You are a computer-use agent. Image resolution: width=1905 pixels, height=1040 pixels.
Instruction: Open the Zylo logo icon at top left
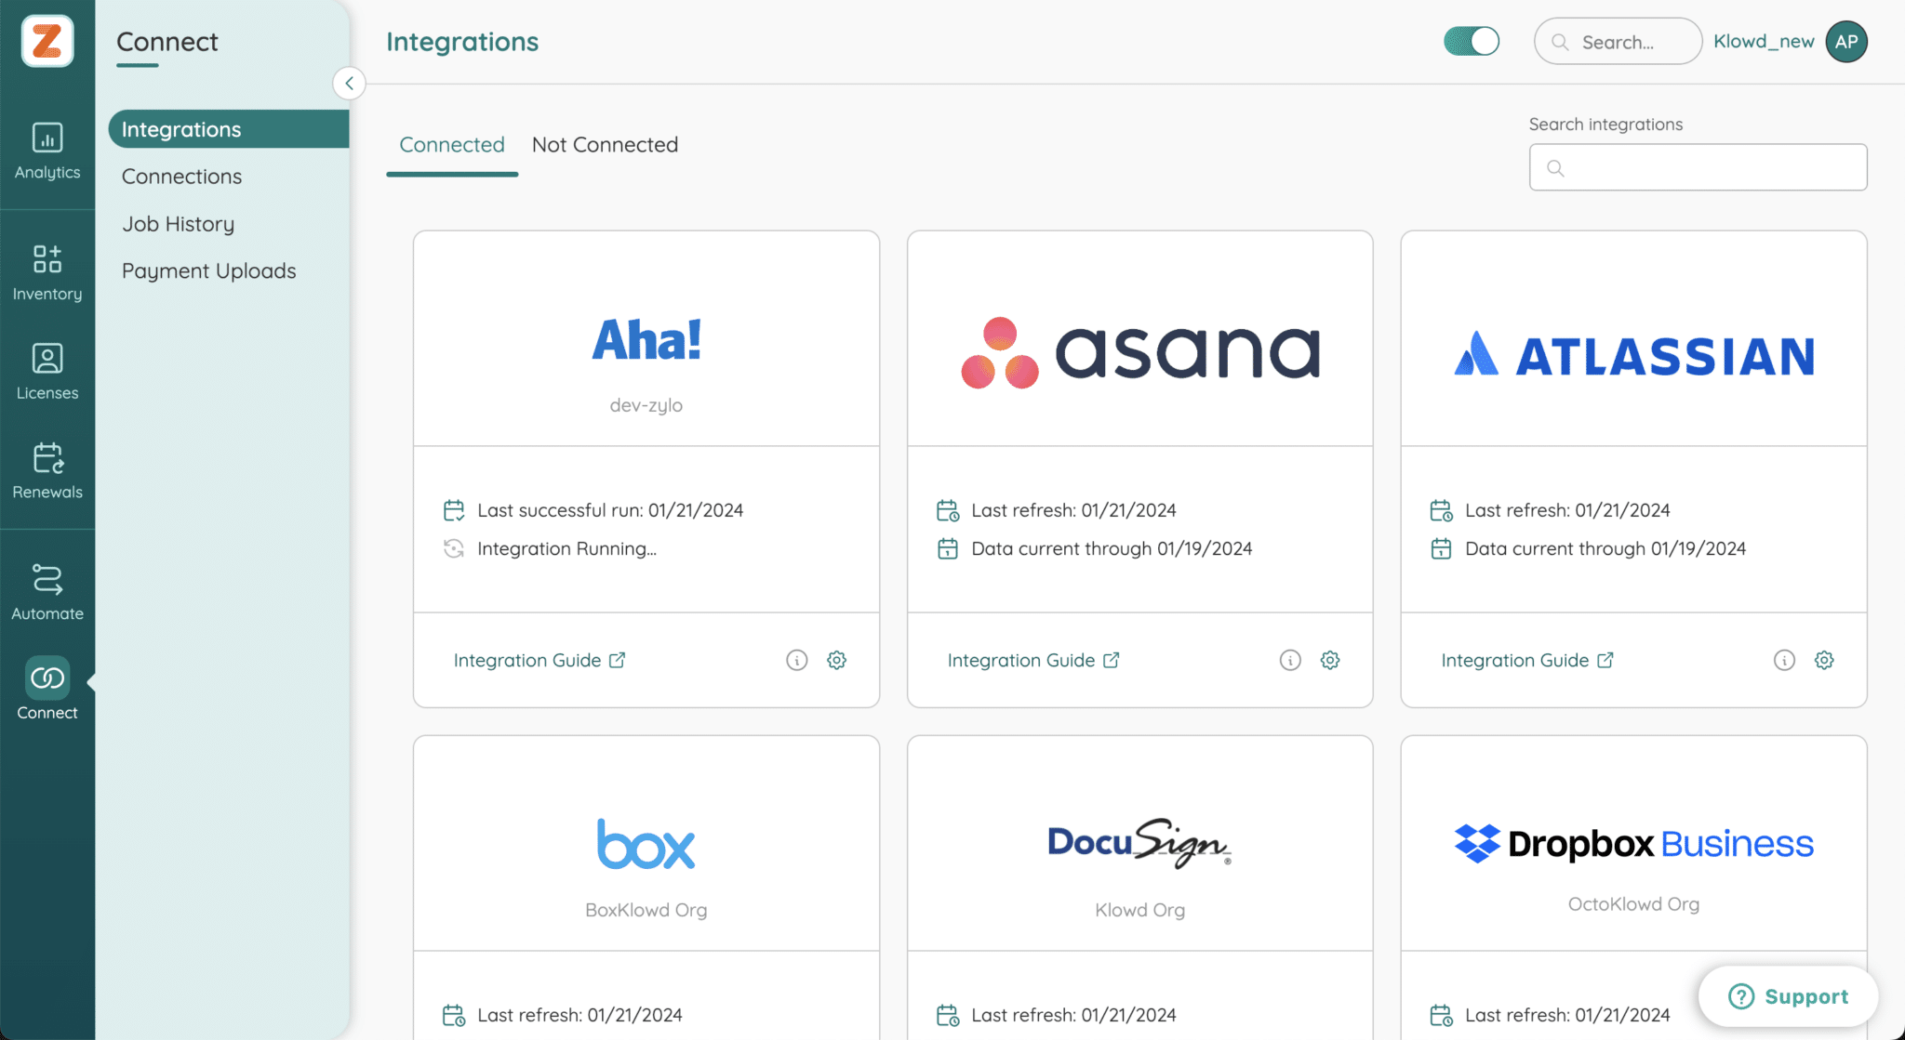click(x=47, y=41)
